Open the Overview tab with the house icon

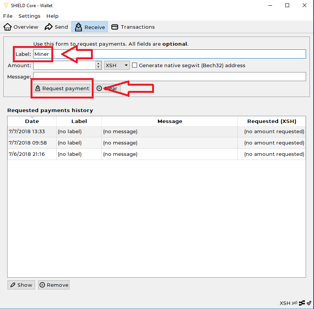pos(21,27)
